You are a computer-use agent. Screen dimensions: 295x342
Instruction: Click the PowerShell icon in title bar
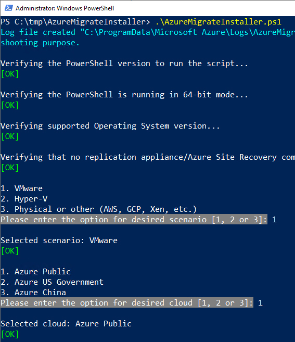click(x=9, y=8)
